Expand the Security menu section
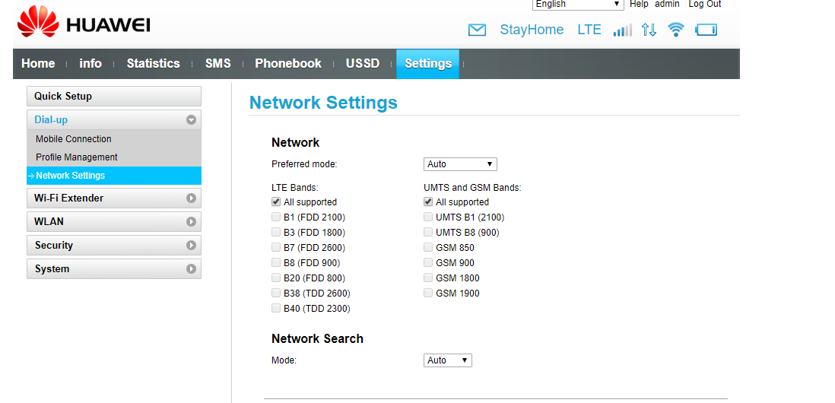 [x=114, y=246]
